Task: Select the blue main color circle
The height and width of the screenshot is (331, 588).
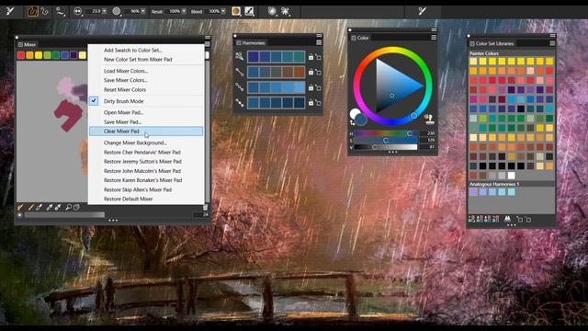Action: click(x=361, y=120)
